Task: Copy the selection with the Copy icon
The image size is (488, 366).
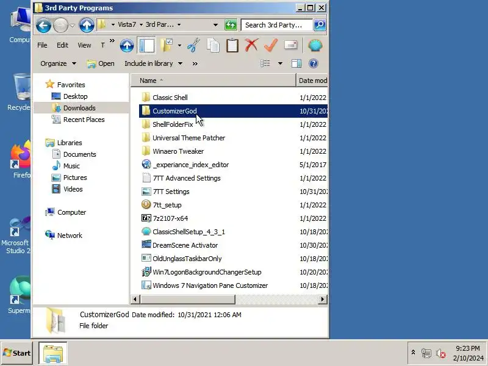Action: click(213, 46)
